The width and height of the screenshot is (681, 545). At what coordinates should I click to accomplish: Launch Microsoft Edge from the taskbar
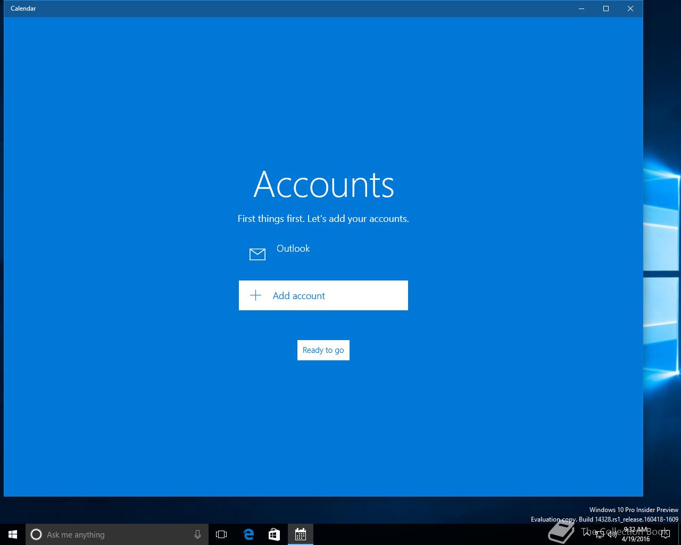point(248,534)
